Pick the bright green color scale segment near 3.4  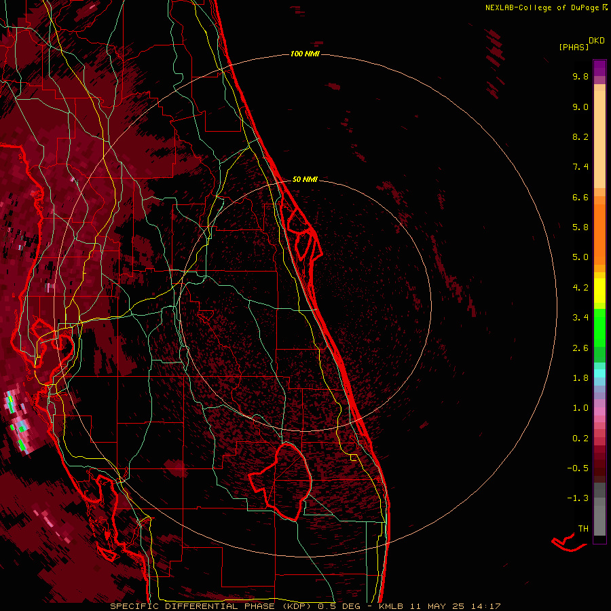click(599, 327)
